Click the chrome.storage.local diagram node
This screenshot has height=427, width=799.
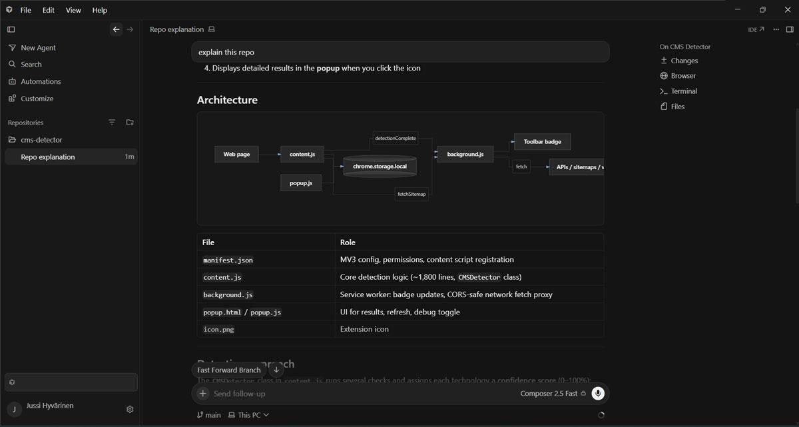click(380, 167)
